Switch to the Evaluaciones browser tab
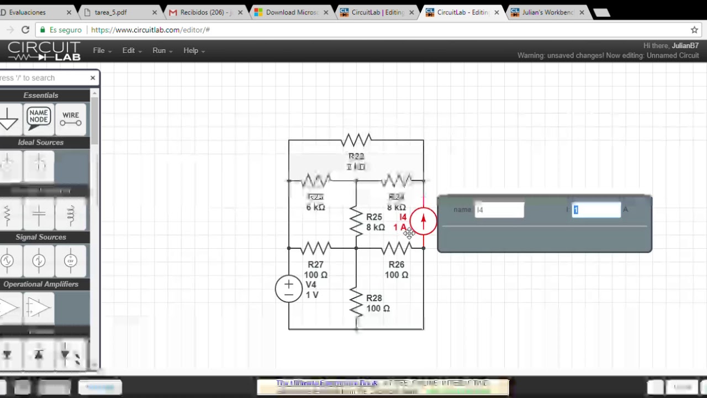Image resolution: width=707 pixels, height=398 pixels. [36, 12]
